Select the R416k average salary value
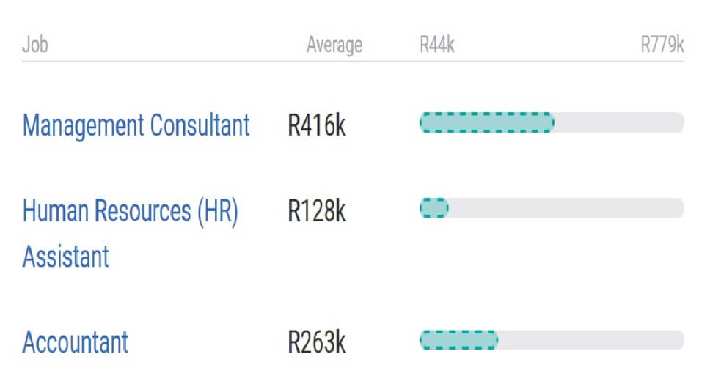710x387 pixels. tap(317, 125)
